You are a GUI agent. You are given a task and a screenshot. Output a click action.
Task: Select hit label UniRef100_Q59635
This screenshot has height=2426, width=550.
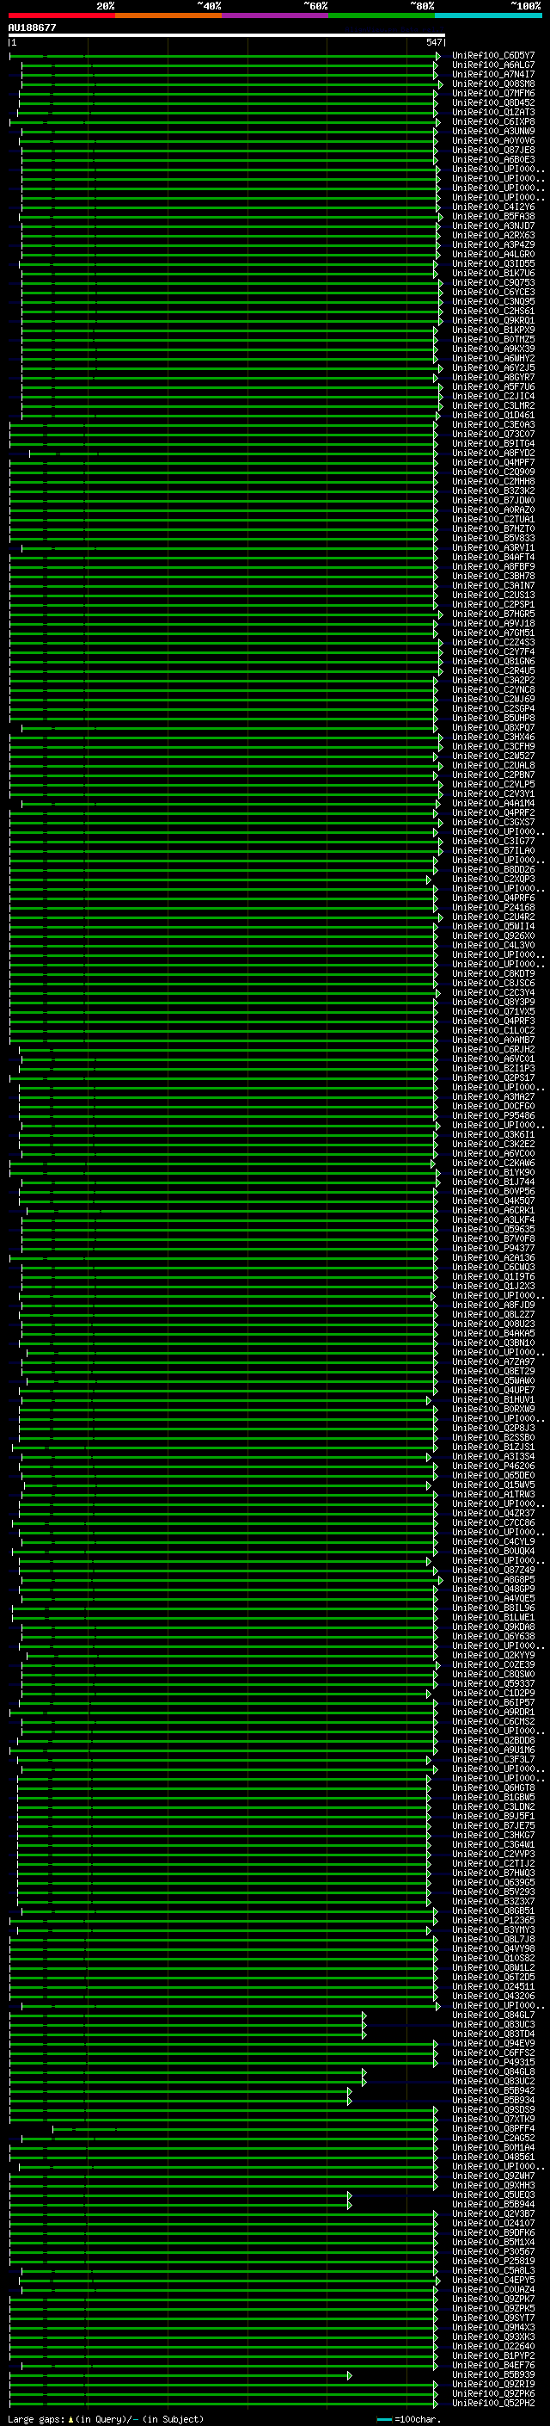click(x=492, y=1229)
